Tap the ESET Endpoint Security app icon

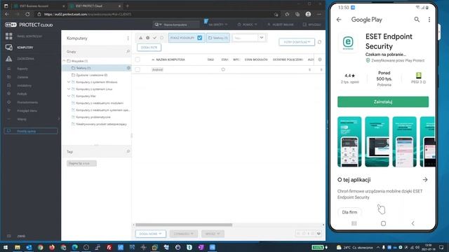pyautogui.click(x=348, y=43)
